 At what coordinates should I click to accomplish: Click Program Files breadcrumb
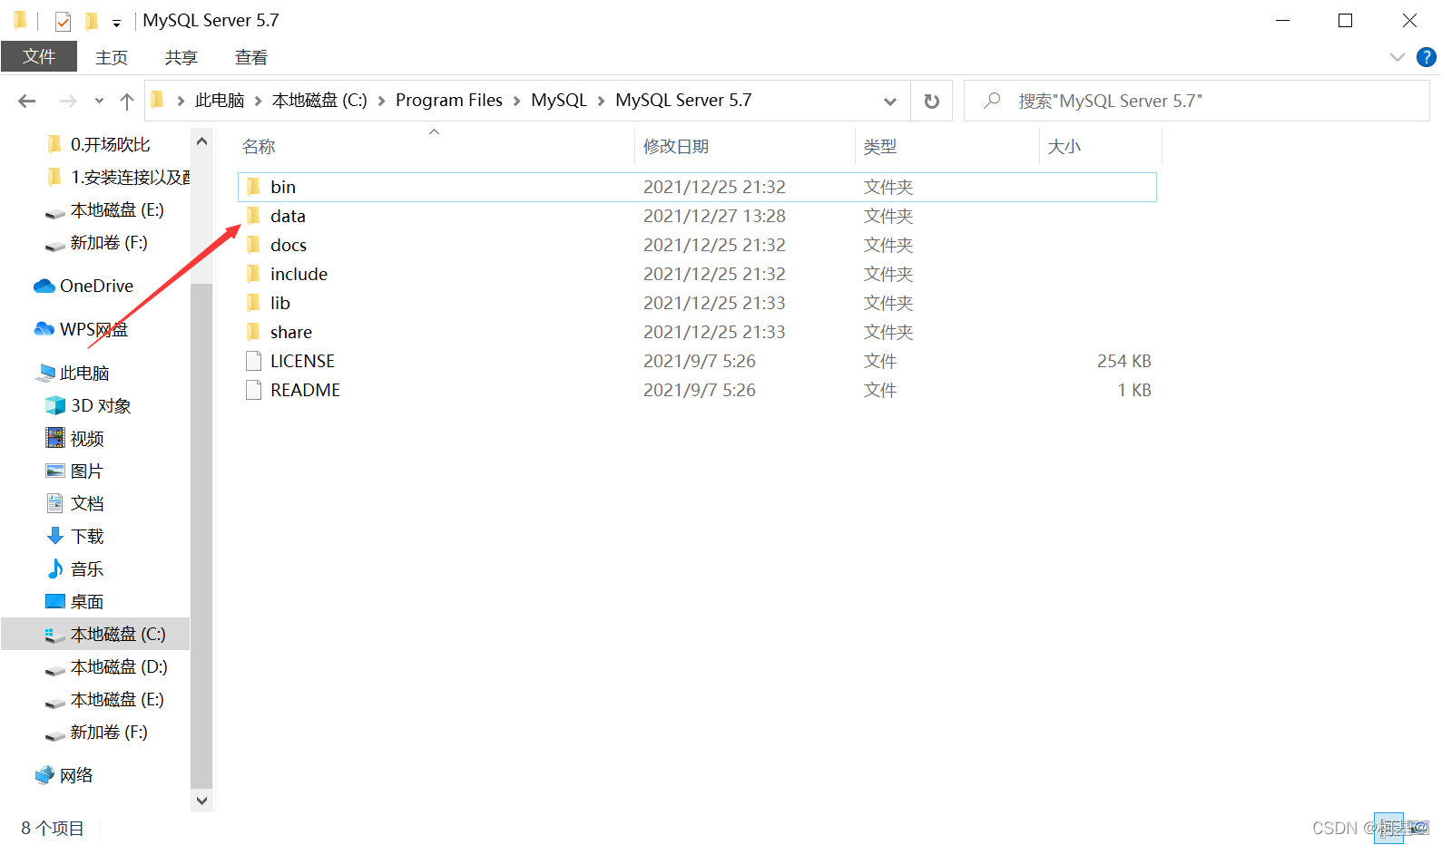(x=449, y=101)
